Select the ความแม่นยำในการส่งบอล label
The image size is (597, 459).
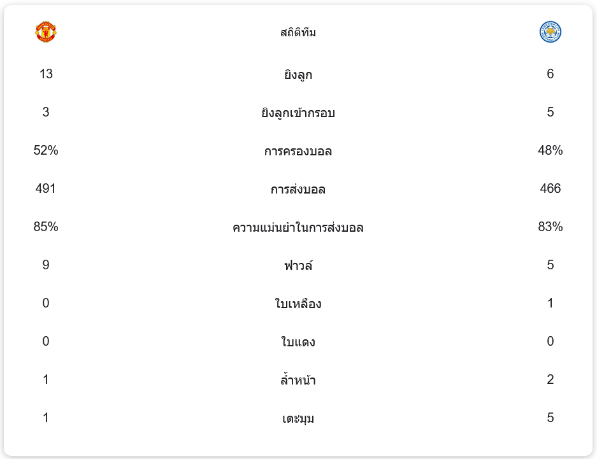298,228
